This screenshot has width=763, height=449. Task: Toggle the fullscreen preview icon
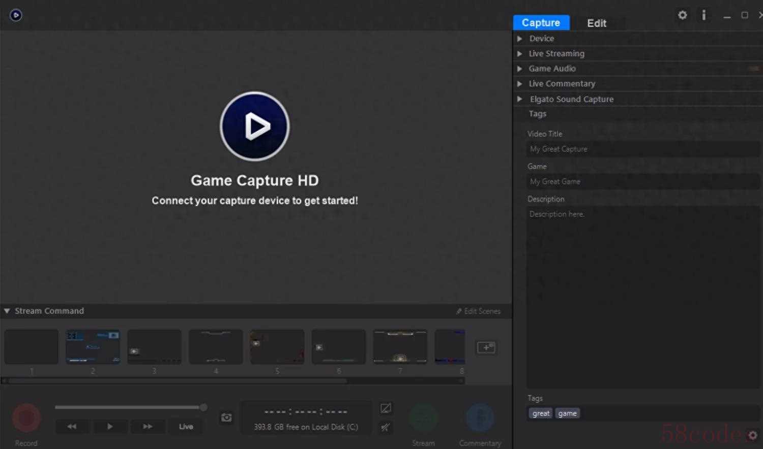386,408
